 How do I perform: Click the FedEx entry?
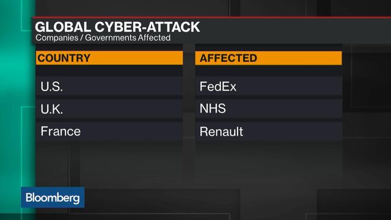[217, 87]
